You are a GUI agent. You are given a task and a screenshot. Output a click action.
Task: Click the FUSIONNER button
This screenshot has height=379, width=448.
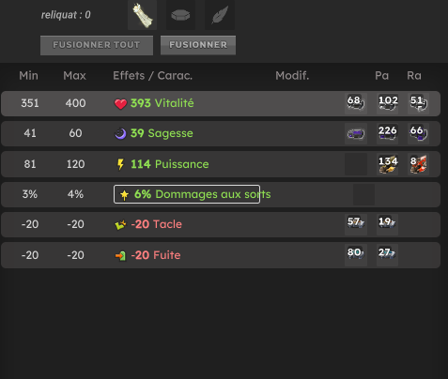tap(198, 45)
